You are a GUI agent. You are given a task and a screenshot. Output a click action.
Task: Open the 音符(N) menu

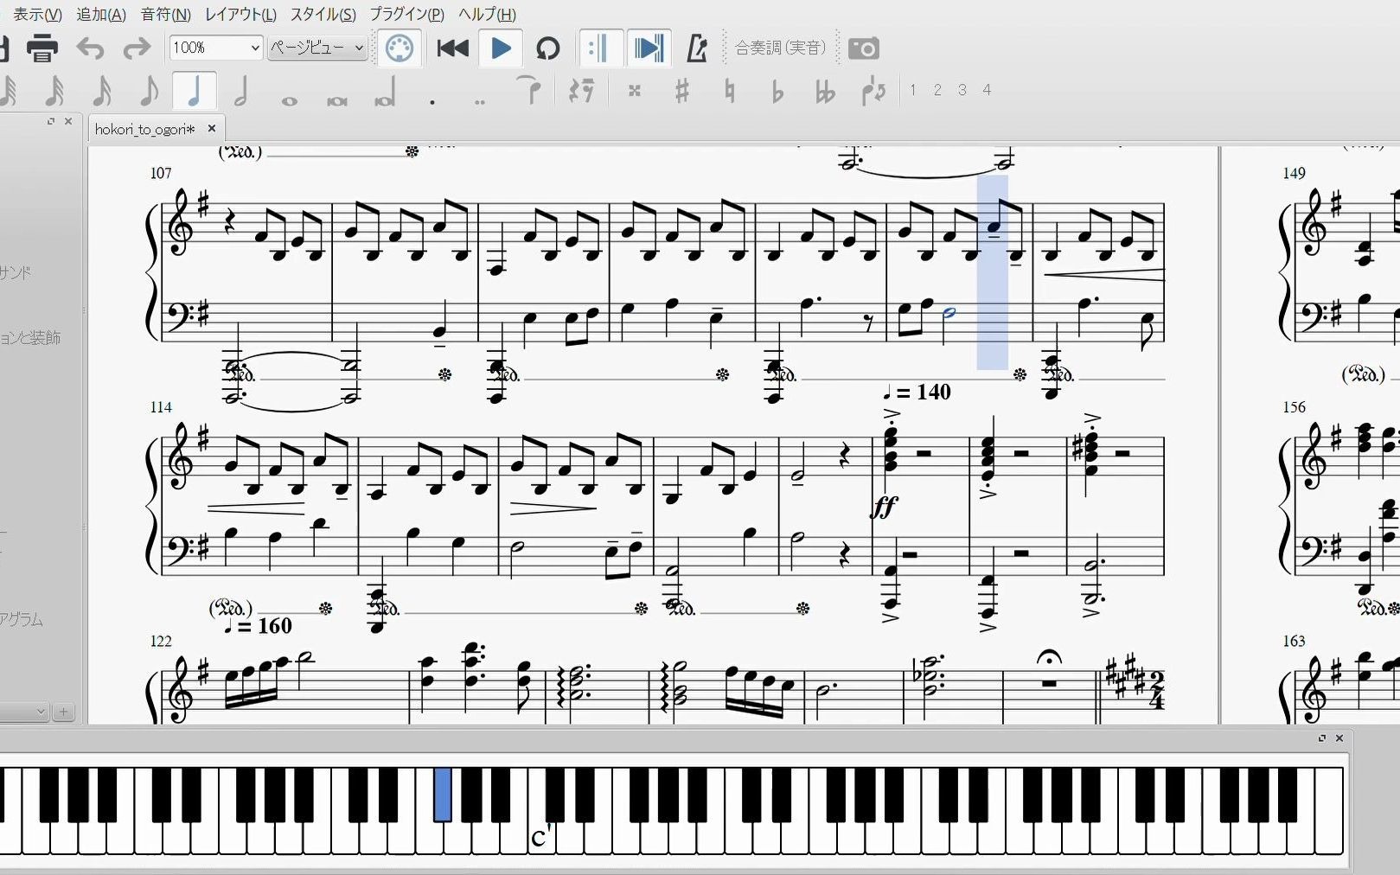pos(165,14)
